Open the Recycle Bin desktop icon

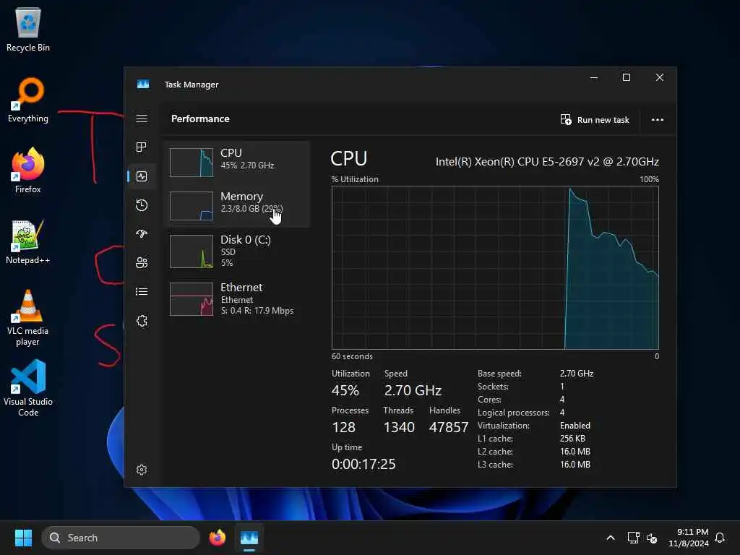28,29
